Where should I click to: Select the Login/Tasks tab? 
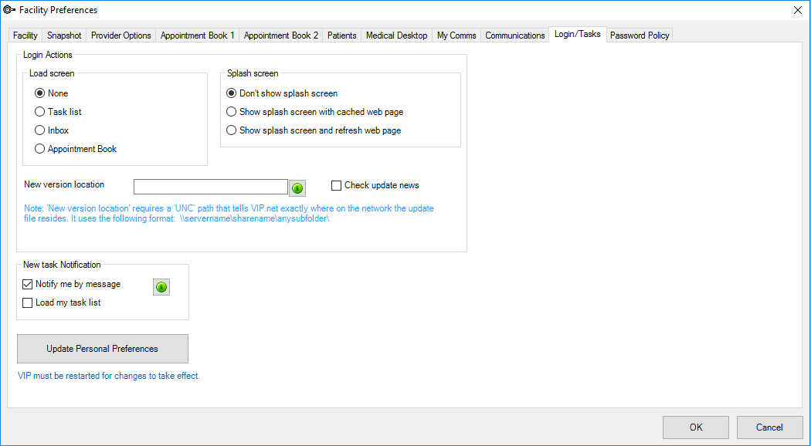coord(577,34)
